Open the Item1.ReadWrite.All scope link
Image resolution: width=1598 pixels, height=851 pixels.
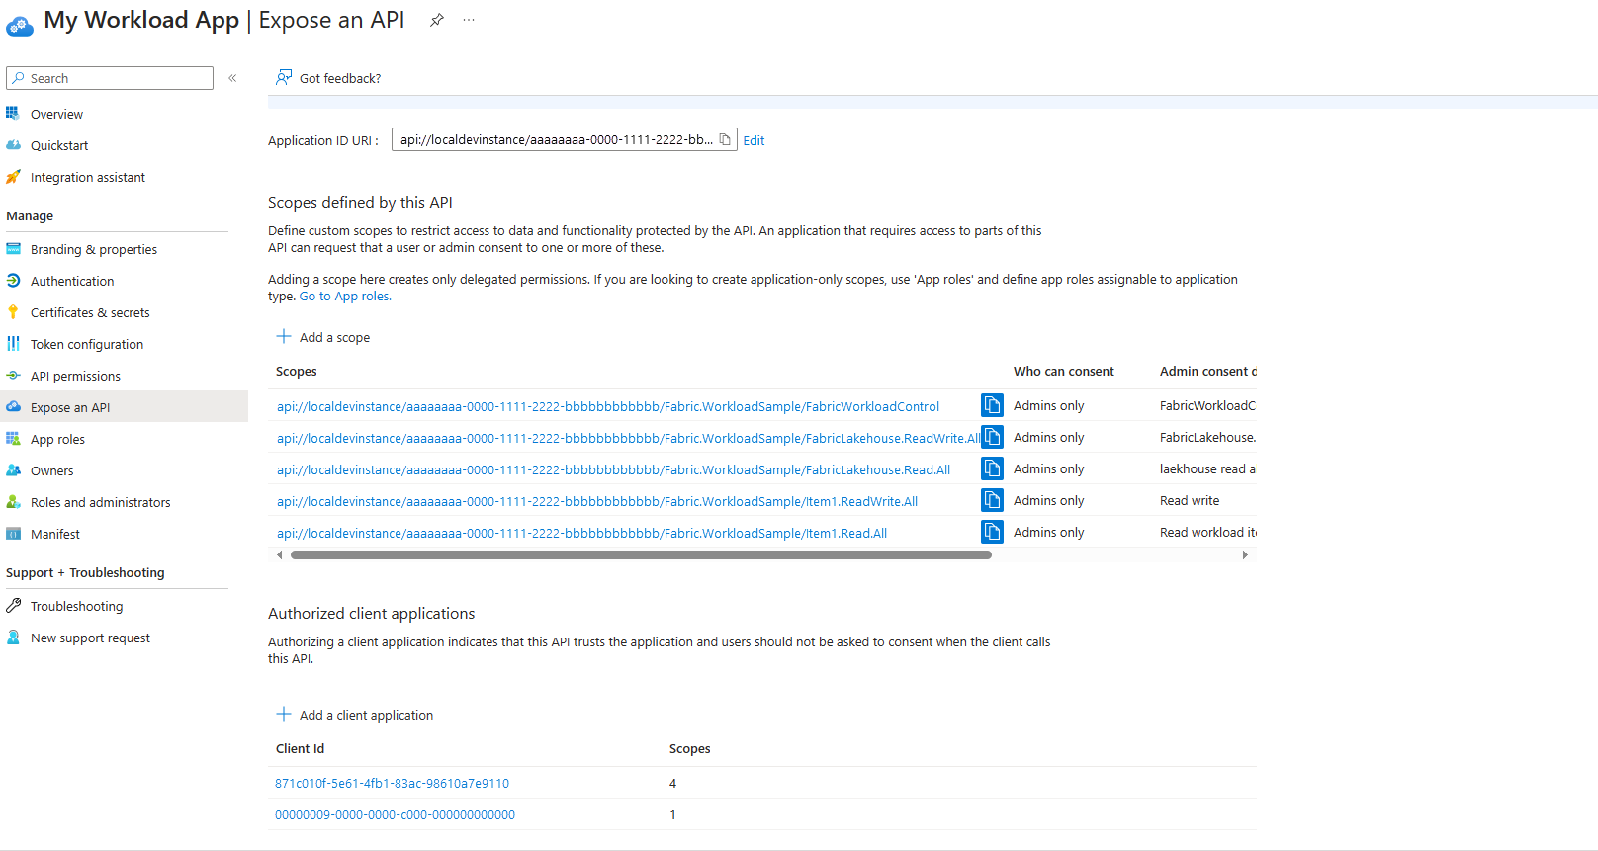click(597, 501)
